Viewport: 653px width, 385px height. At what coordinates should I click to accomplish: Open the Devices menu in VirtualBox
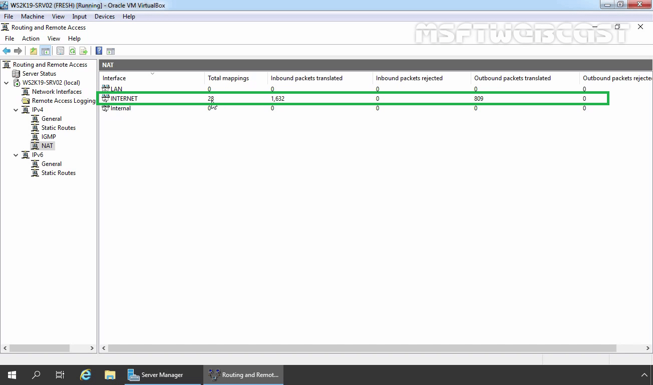click(104, 16)
